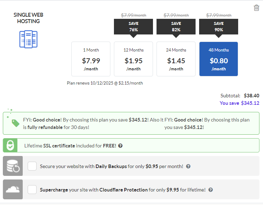Open the Daily Backups help question mark
The height and width of the screenshot is (205, 263).
pos(188,166)
